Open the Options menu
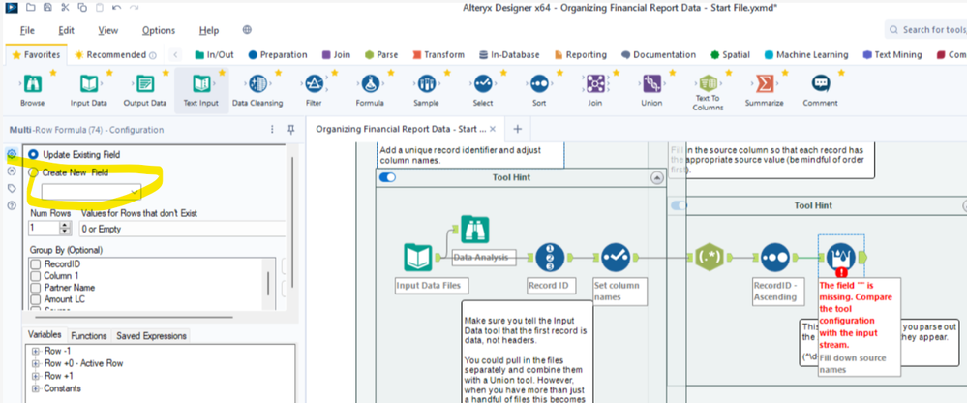This screenshot has height=403, width=967. (x=159, y=30)
